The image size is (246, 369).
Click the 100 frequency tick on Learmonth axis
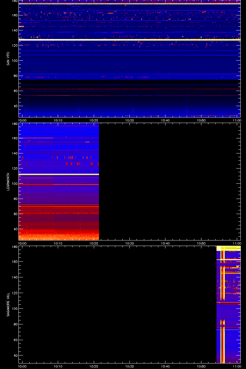tap(14, 184)
